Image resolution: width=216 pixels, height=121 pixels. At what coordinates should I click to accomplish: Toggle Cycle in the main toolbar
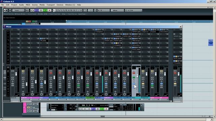pos(37,10)
